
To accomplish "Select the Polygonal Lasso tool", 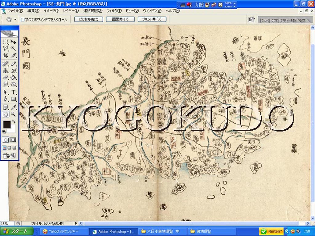I will [x=6, y=48].
